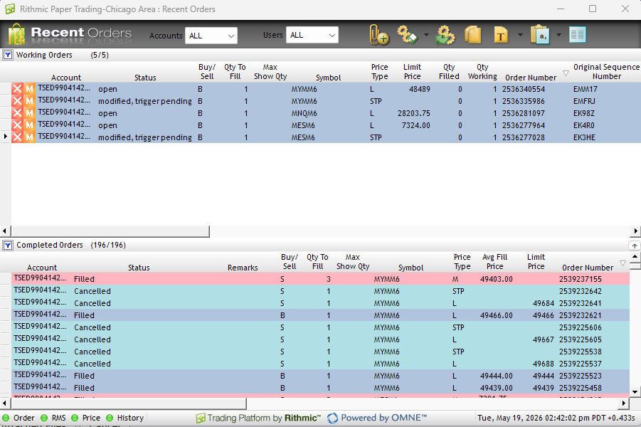Click the Rithmic app icon in title bar
This screenshot has height=427, width=641.
[x=10, y=9]
